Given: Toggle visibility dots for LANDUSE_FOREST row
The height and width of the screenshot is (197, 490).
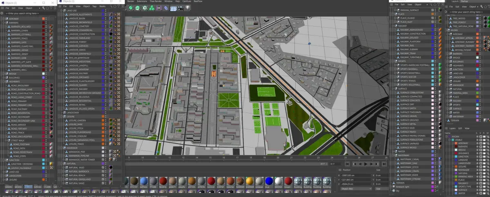Looking at the screenshot, I should pyautogui.click(x=106, y=42).
